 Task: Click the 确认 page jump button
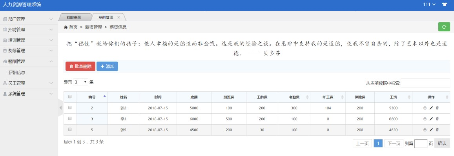(442, 143)
